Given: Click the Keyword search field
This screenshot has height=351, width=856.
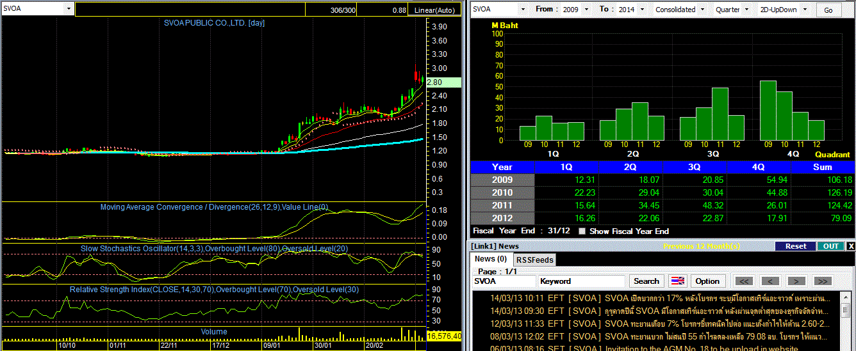Looking at the screenshot, I should [x=581, y=281].
